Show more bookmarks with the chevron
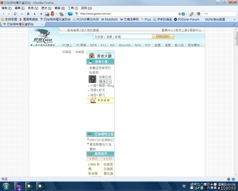Image resolution: width=238 pixels, height=191 pixels. (234, 19)
